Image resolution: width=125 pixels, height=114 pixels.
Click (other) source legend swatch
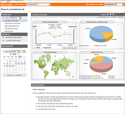pos(109,78)
